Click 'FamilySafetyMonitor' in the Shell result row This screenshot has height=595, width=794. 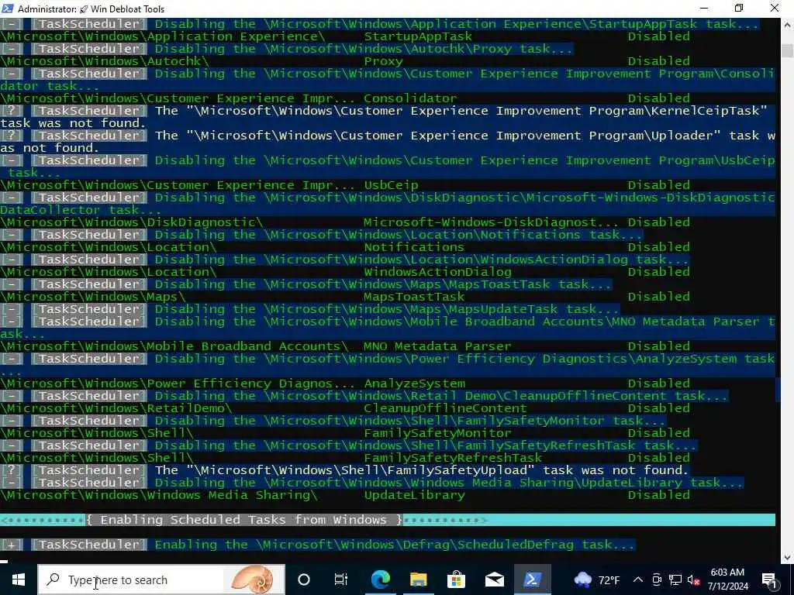point(437,433)
